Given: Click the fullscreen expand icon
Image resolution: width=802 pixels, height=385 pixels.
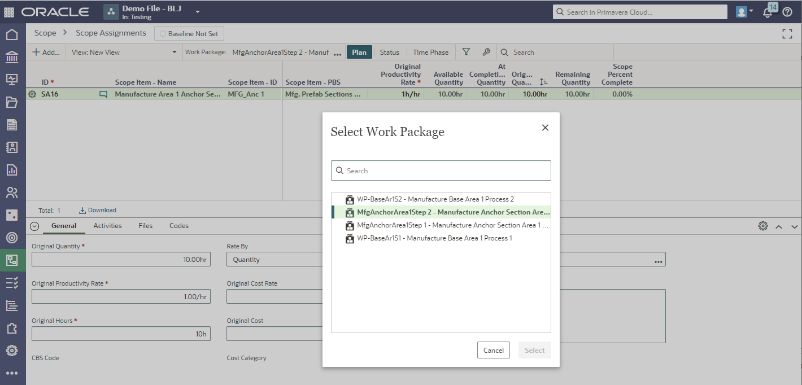Looking at the screenshot, I should tap(787, 34).
